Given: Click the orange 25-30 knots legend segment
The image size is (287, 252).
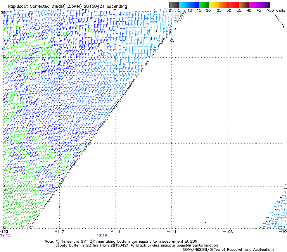Looking at the screenshot, I should tap(224, 5).
